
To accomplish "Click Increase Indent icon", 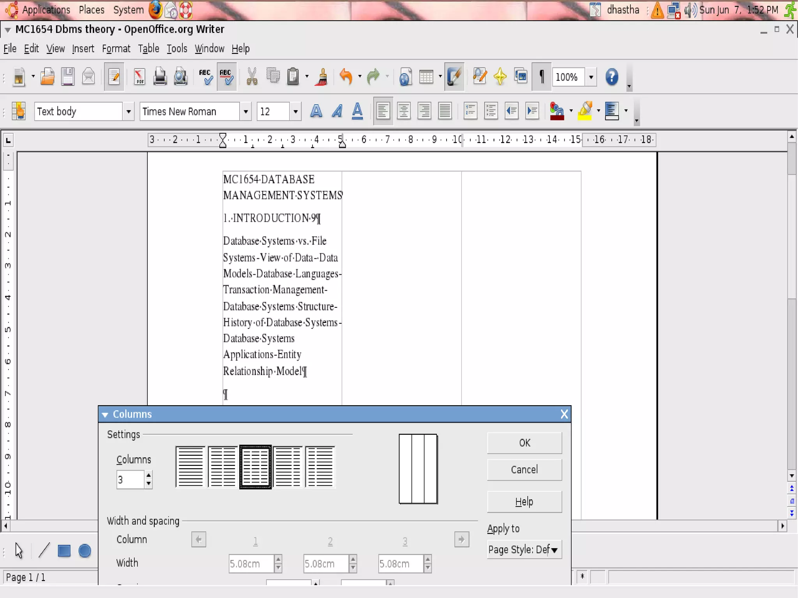I will point(532,111).
